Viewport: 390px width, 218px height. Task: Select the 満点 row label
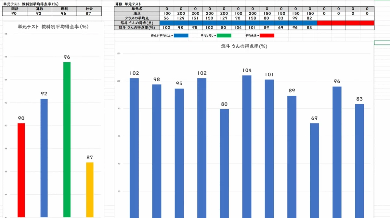click(137, 13)
